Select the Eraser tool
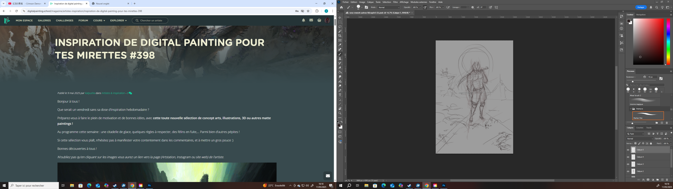This screenshot has width=673, height=189. pyautogui.click(x=340, y=68)
